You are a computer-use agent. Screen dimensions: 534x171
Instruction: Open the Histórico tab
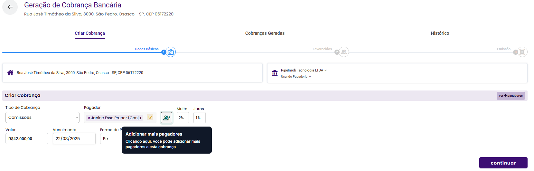pos(440,33)
